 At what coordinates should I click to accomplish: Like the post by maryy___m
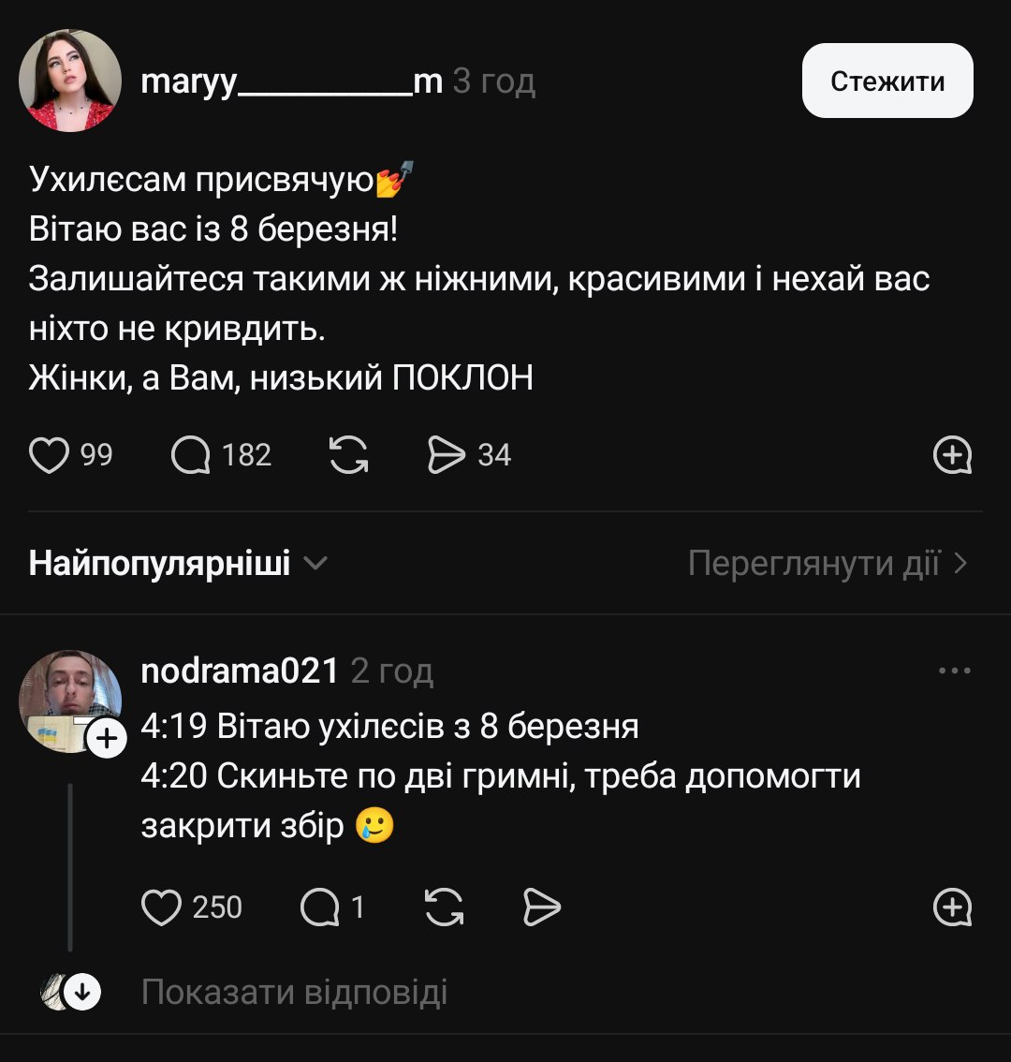[51, 455]
